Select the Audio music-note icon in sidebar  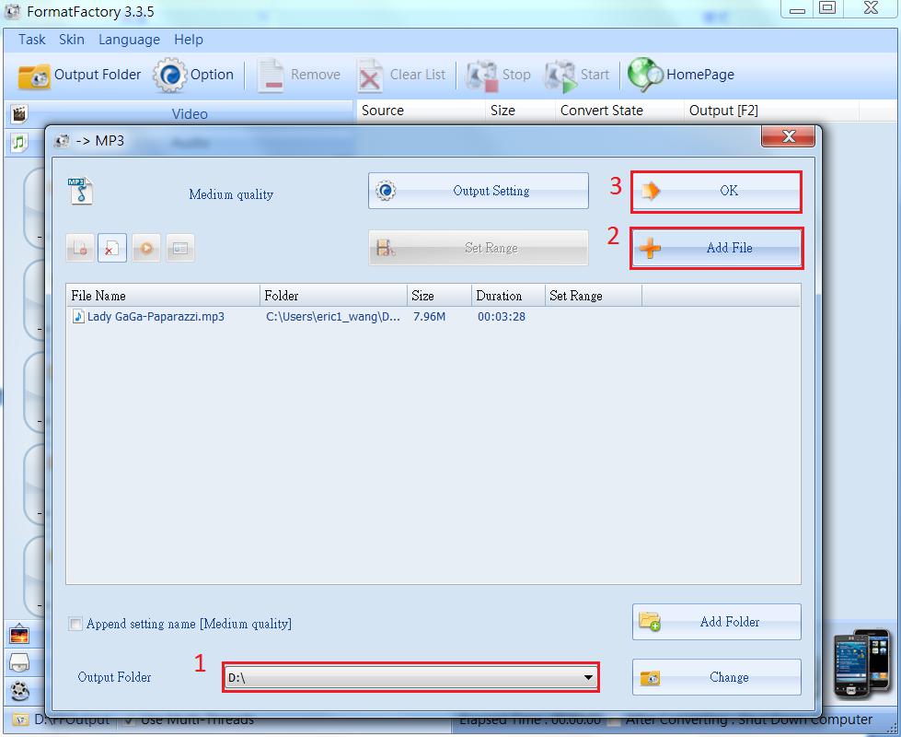pos(19,142)
